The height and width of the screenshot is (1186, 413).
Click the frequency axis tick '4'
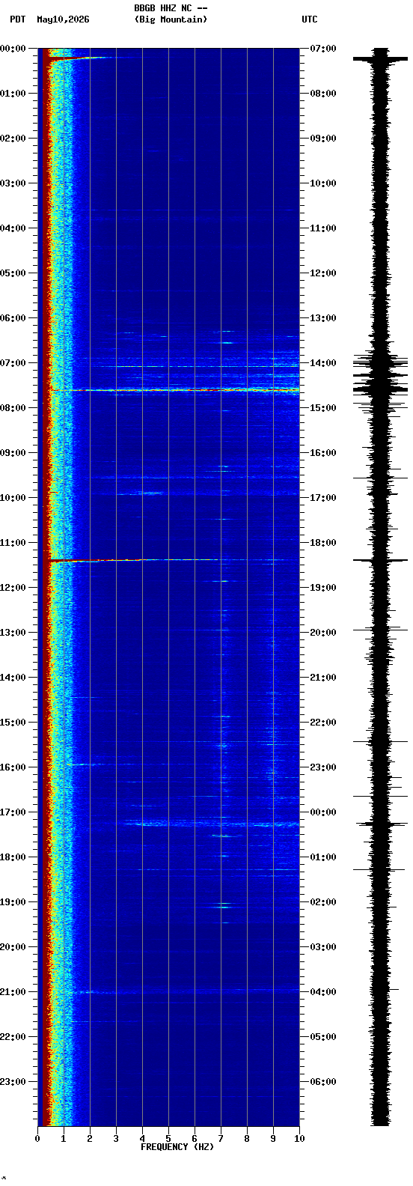(x=142, y=1139)
